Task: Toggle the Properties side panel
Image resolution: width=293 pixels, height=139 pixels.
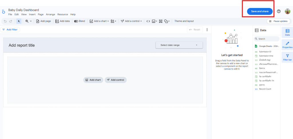Action: [287, 45]
